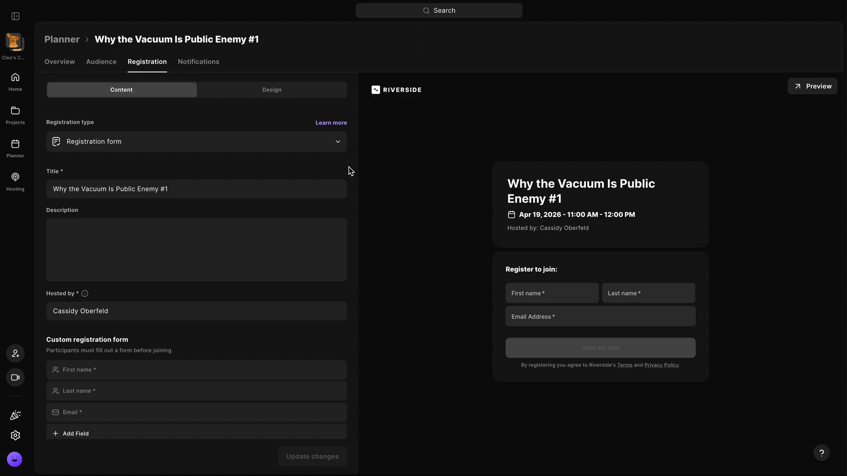Click the Hosted by input field
This screenshot has height=476, width=847.
click(x=196, y=311)
